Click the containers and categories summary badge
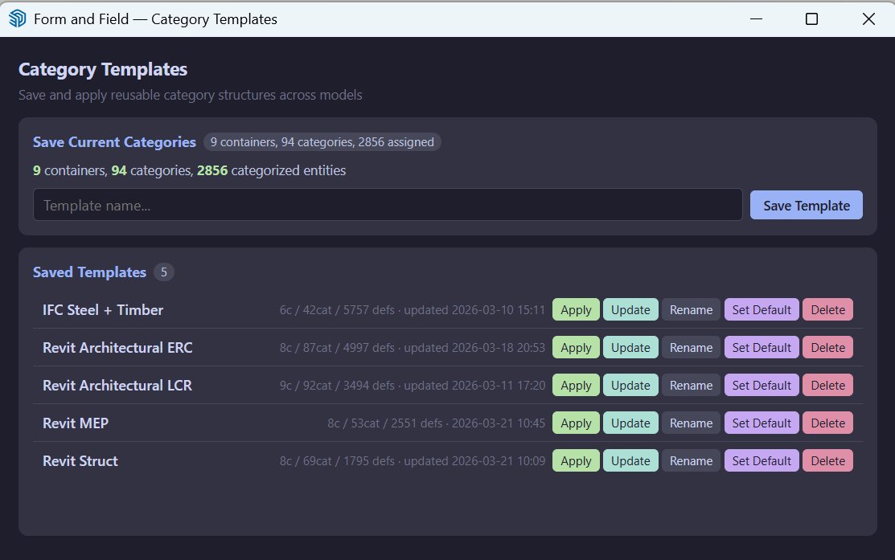Viewport: 895px width, 560px height. point(322,142)
